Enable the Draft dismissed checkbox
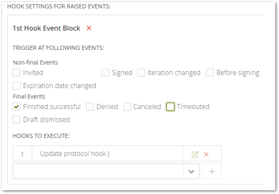Screen dimensions: 279x194 (x=16, y=120)
